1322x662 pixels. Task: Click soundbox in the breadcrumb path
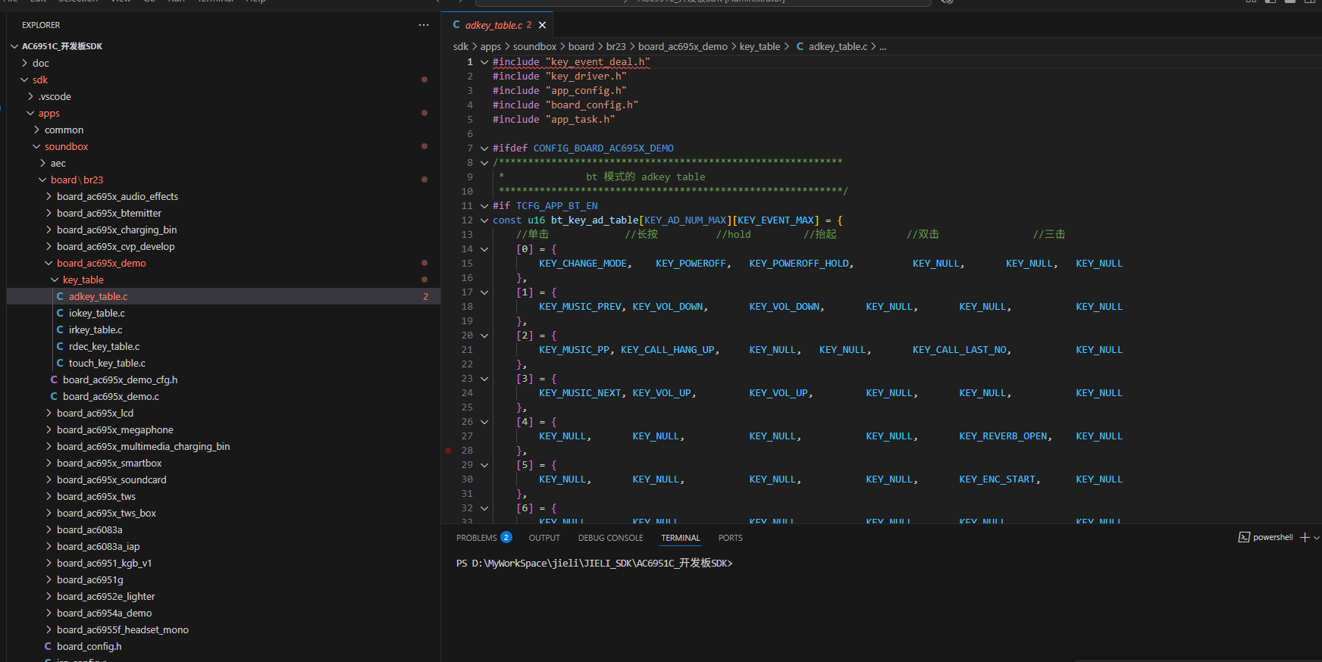point(534,46)
